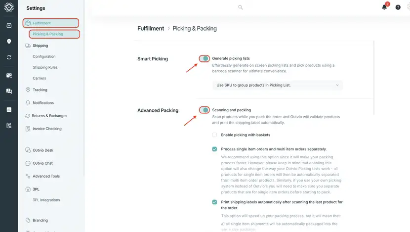Open the sync arrows icon in left rail
This screenshot has height=232, width=410.
[9, 57]
